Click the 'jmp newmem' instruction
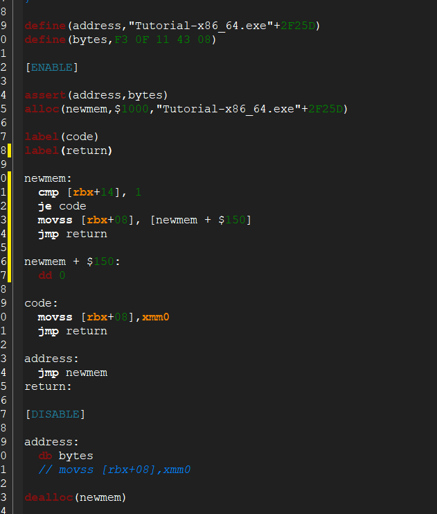The width and height of the screenshot is (437, 514). pos(72,372)
